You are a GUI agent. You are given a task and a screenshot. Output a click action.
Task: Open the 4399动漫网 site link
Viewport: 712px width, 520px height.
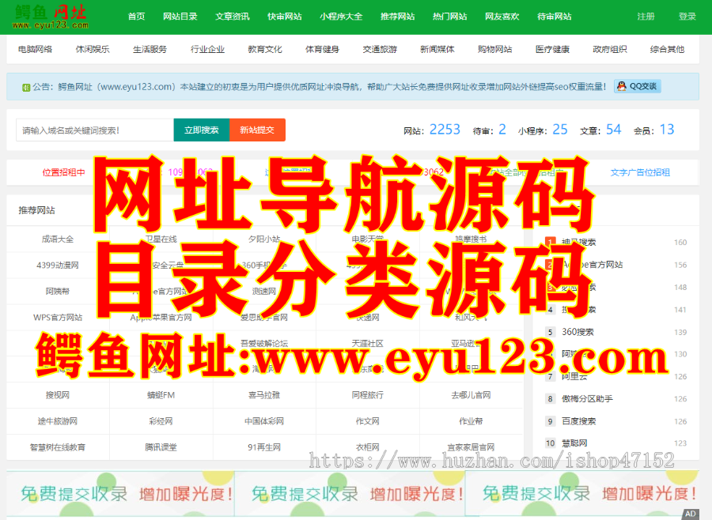[x=58, y=265]
